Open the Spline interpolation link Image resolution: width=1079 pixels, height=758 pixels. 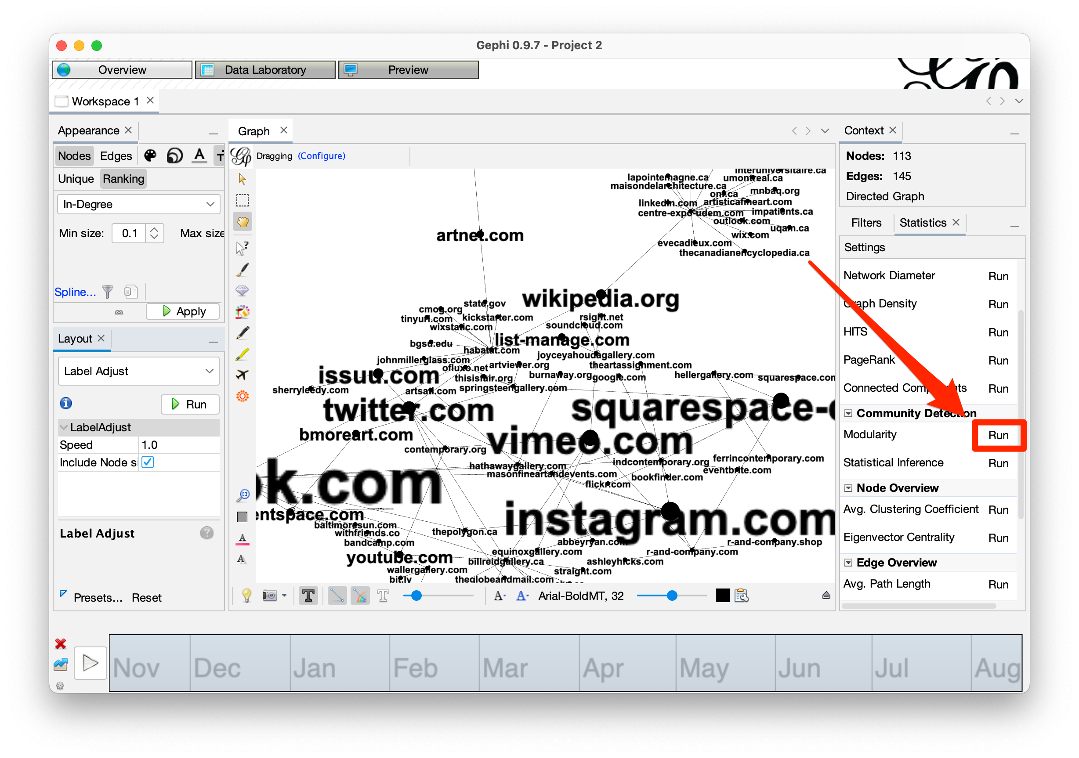tap(75, 292)
